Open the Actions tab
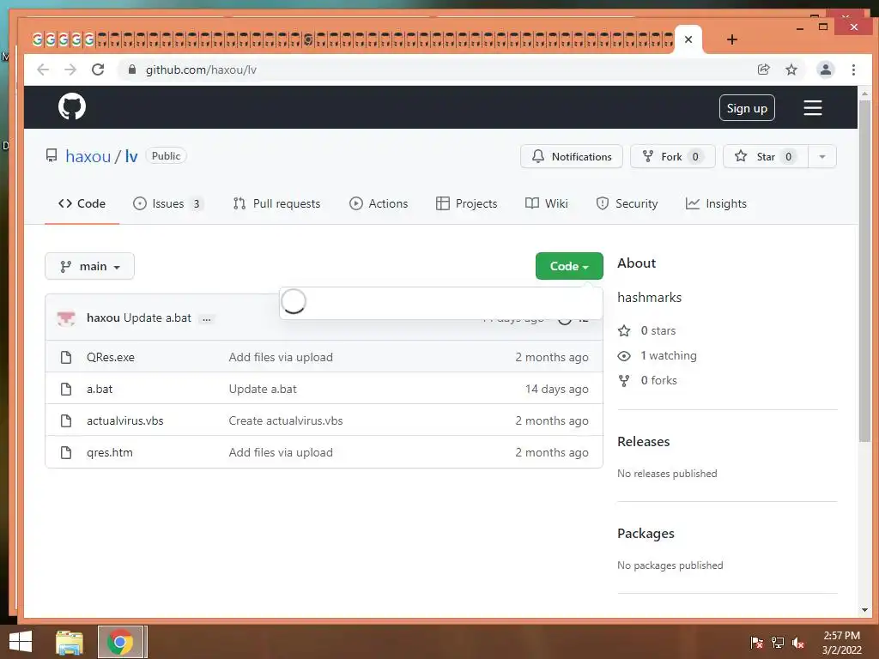Viewport: 879px width, 659px height. point(379,203)
